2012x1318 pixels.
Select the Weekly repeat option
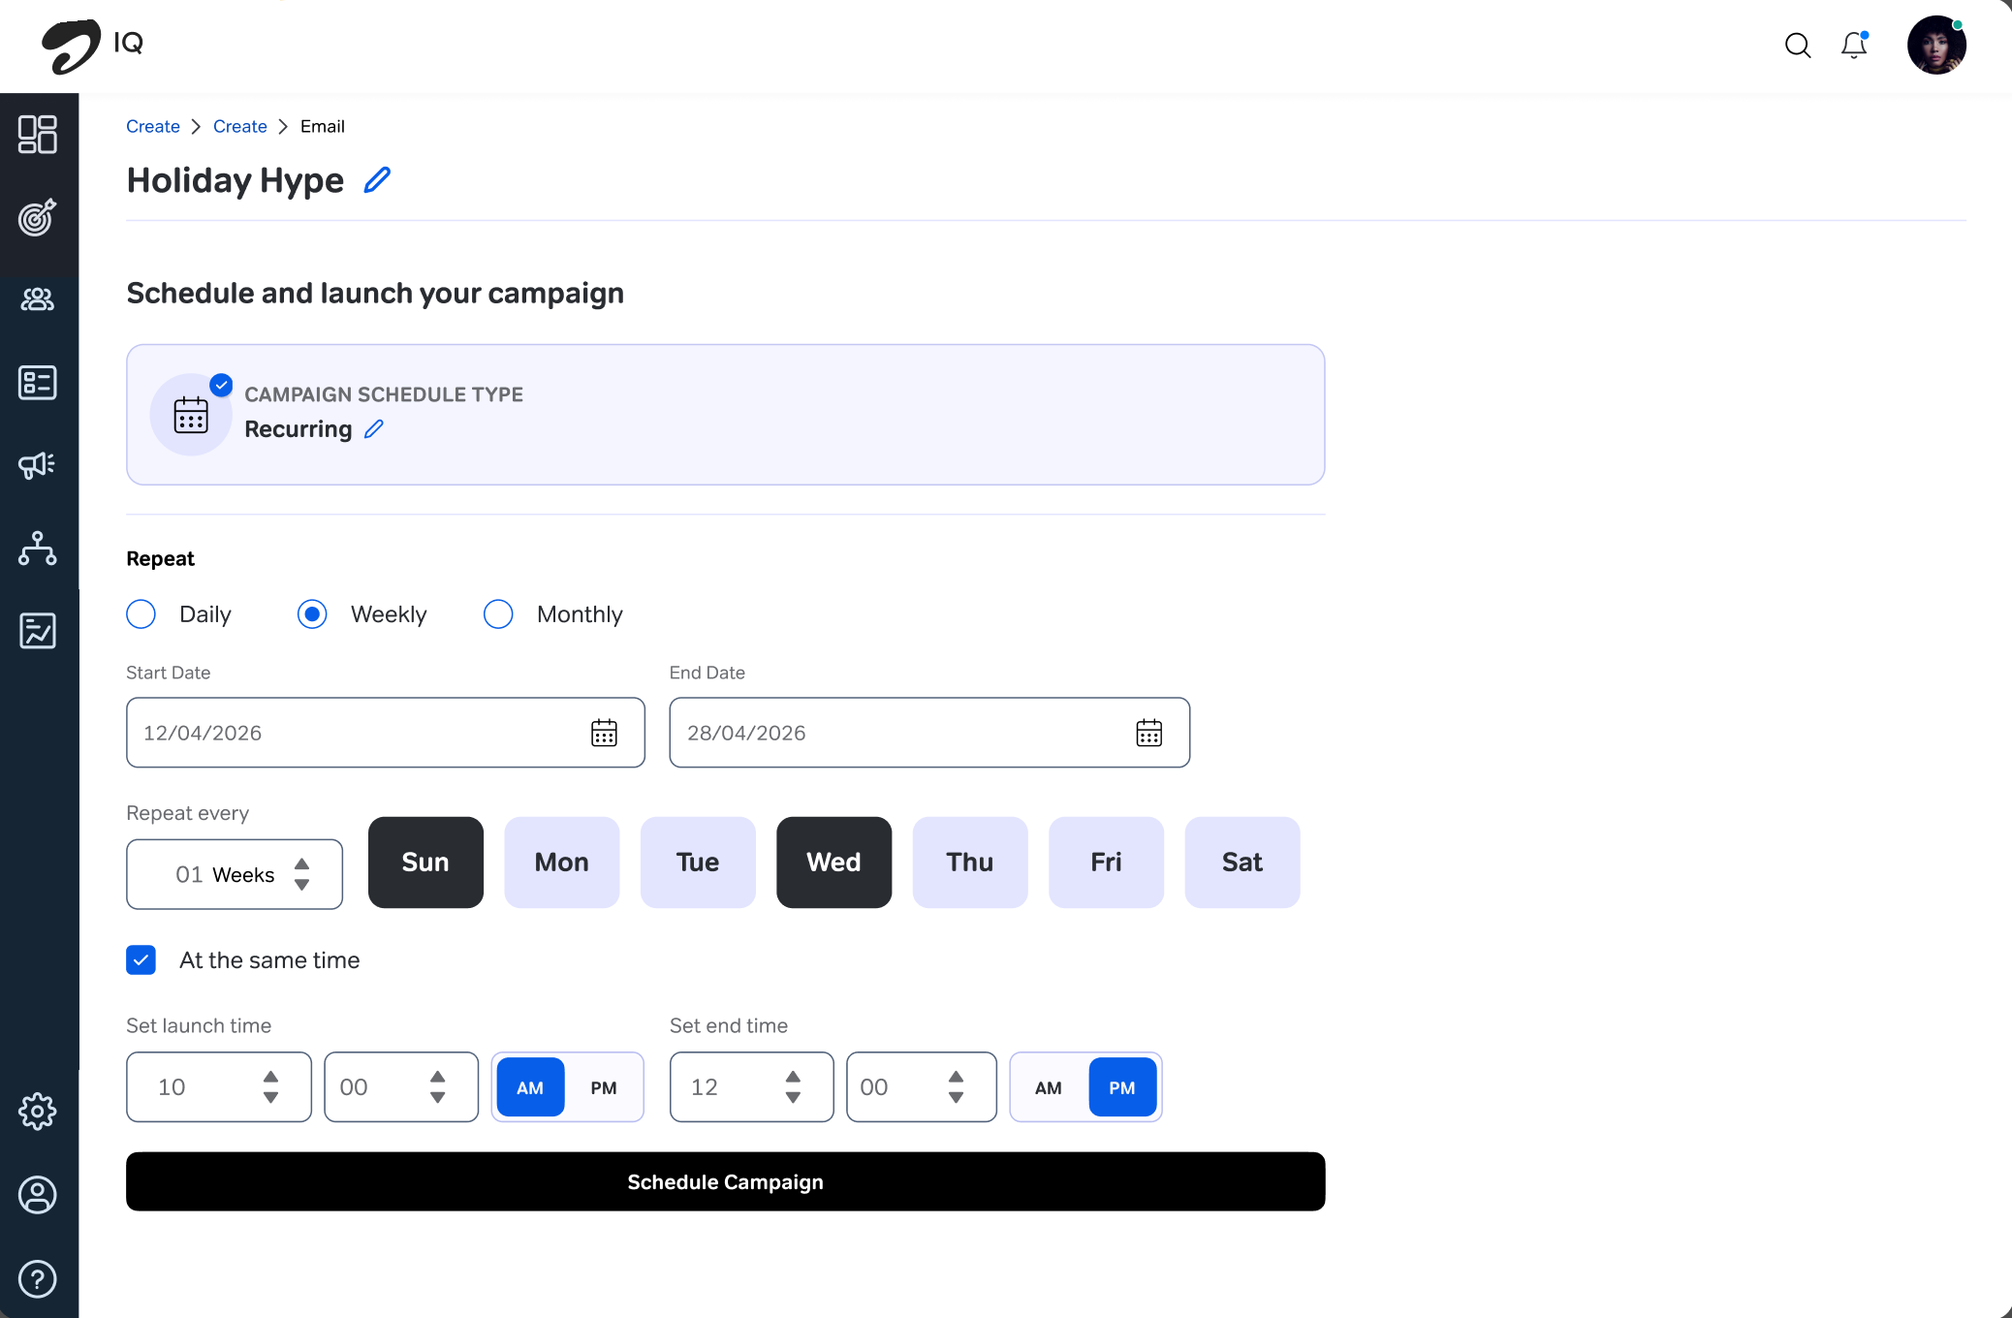pos(312,614)
